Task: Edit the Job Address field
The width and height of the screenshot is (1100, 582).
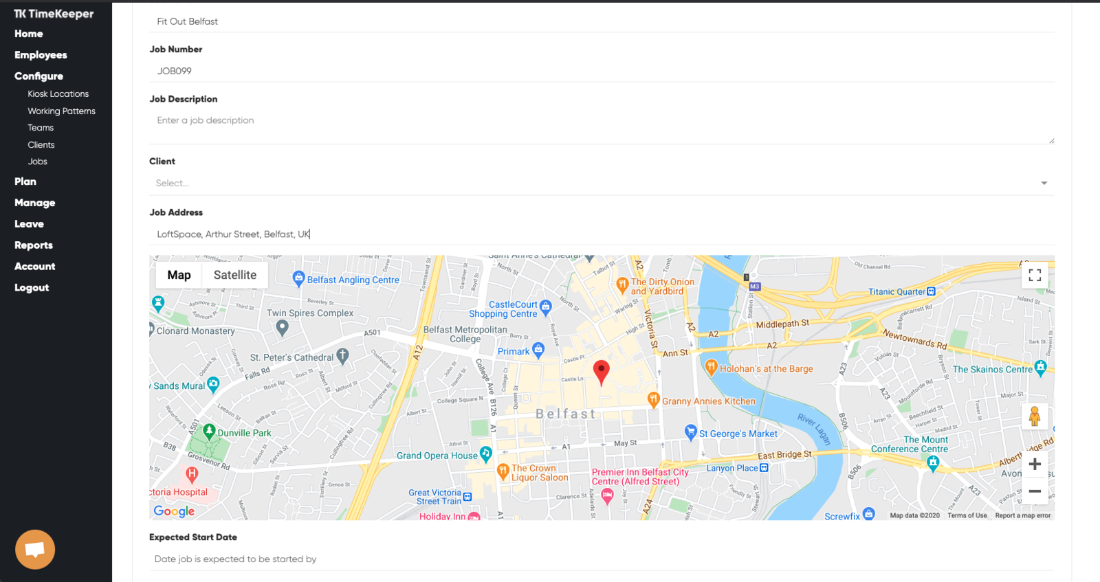Action: coord(602,234)
